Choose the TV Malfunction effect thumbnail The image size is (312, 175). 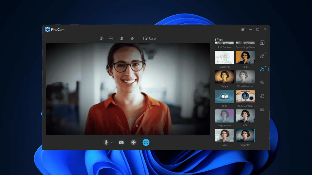click(x=245, y=77)
